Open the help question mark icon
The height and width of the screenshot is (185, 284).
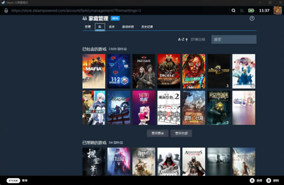[x=252, y=18]
